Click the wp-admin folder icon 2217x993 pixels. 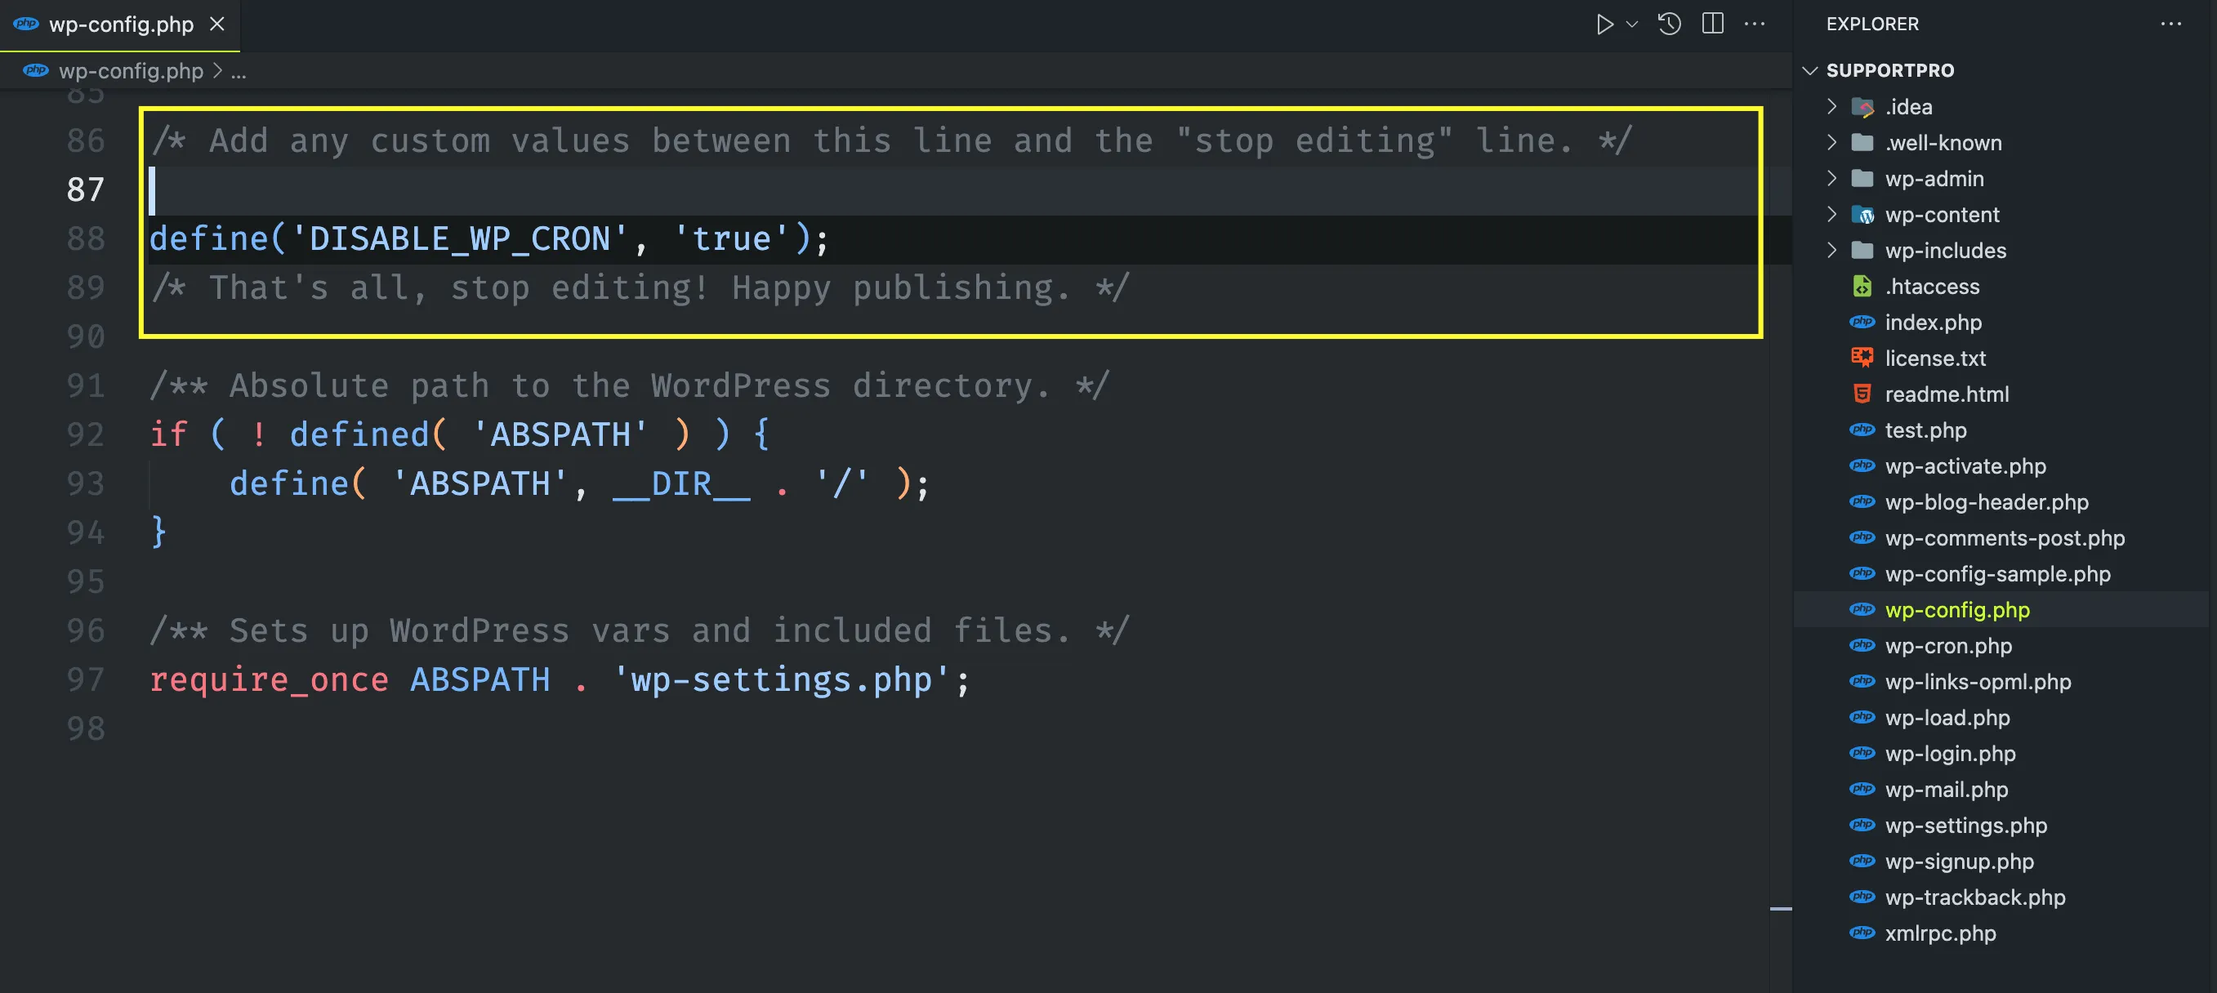1862,178
